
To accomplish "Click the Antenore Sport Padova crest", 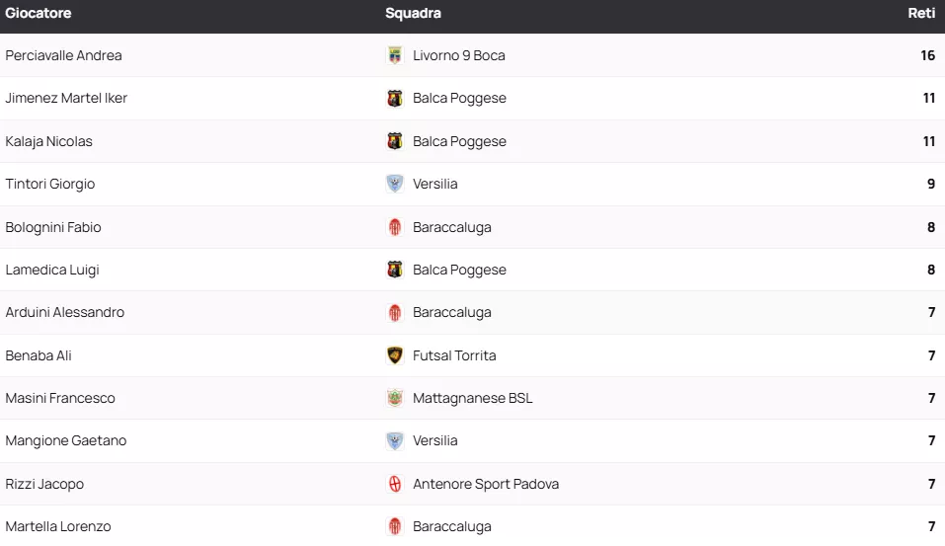I will click(395, 484).
